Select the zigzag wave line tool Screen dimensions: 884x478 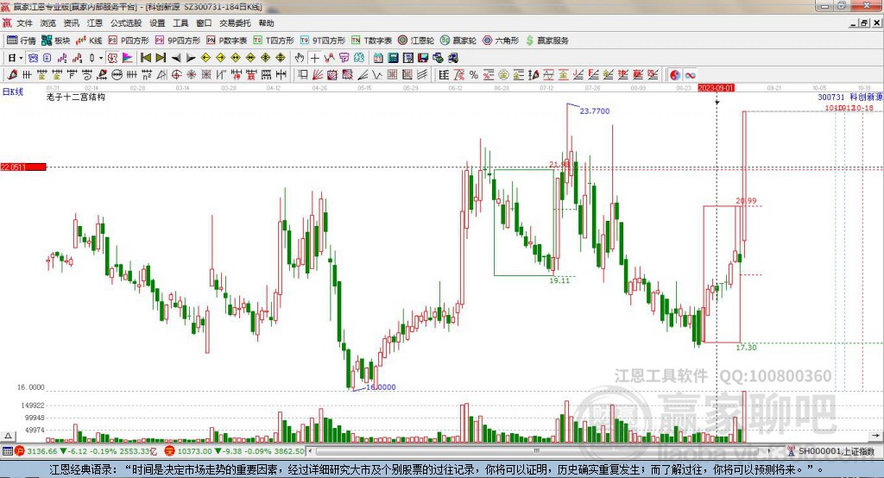[x=376, y=74]
